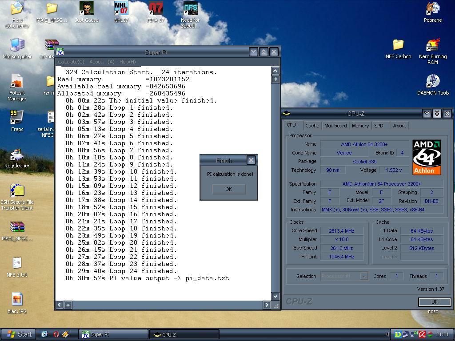Click the 'pi_data.txt' output line
This screenshot has height=341, width=455.
coord(148,278)
